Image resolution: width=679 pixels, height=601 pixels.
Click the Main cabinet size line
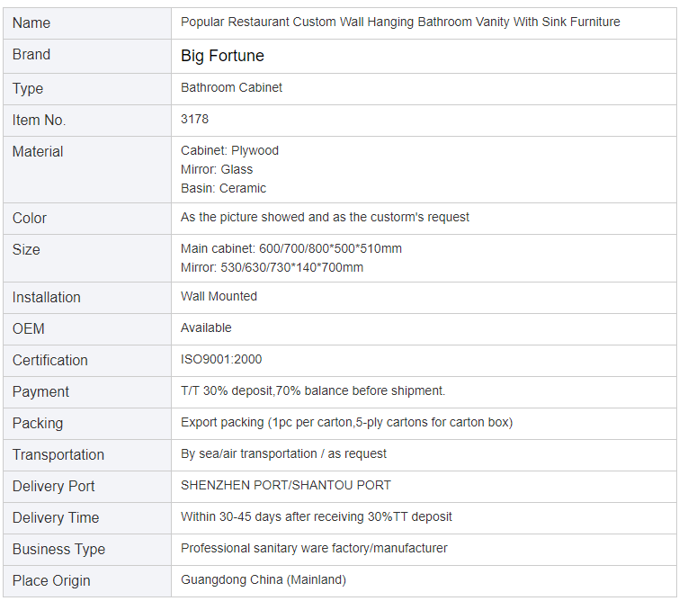click(291, 248)
